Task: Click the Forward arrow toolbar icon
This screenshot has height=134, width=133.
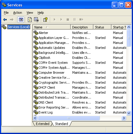Action: [x=12, y=20]
